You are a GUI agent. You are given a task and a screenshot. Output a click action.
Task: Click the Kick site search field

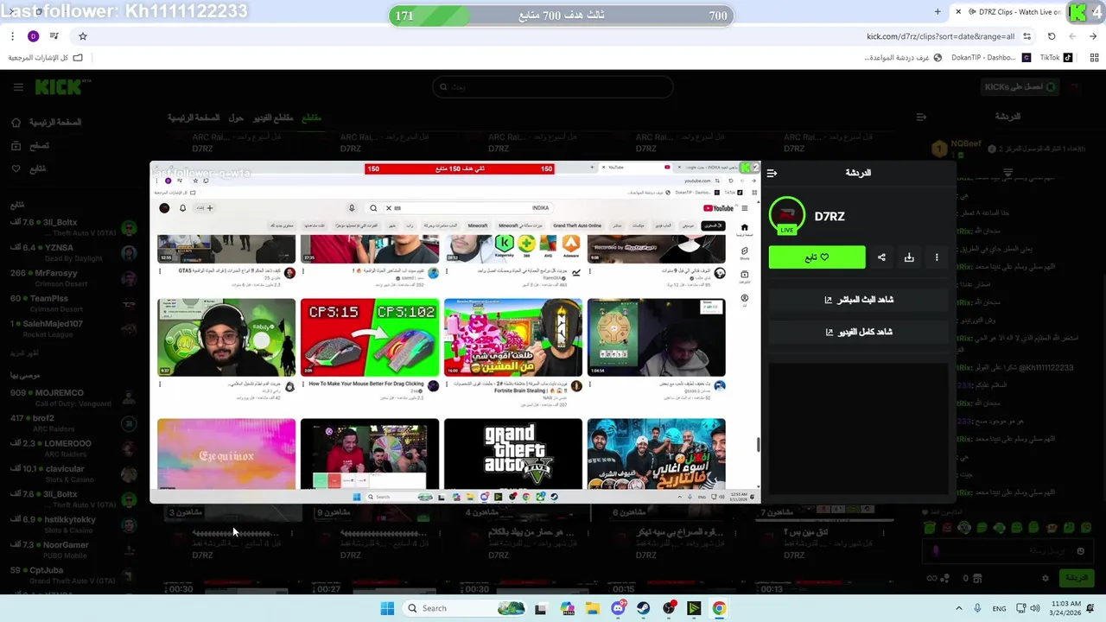[553, 86]
